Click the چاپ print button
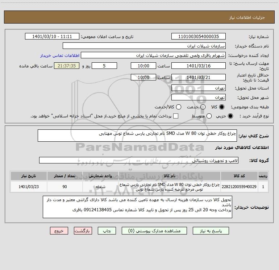 [107, 231]
